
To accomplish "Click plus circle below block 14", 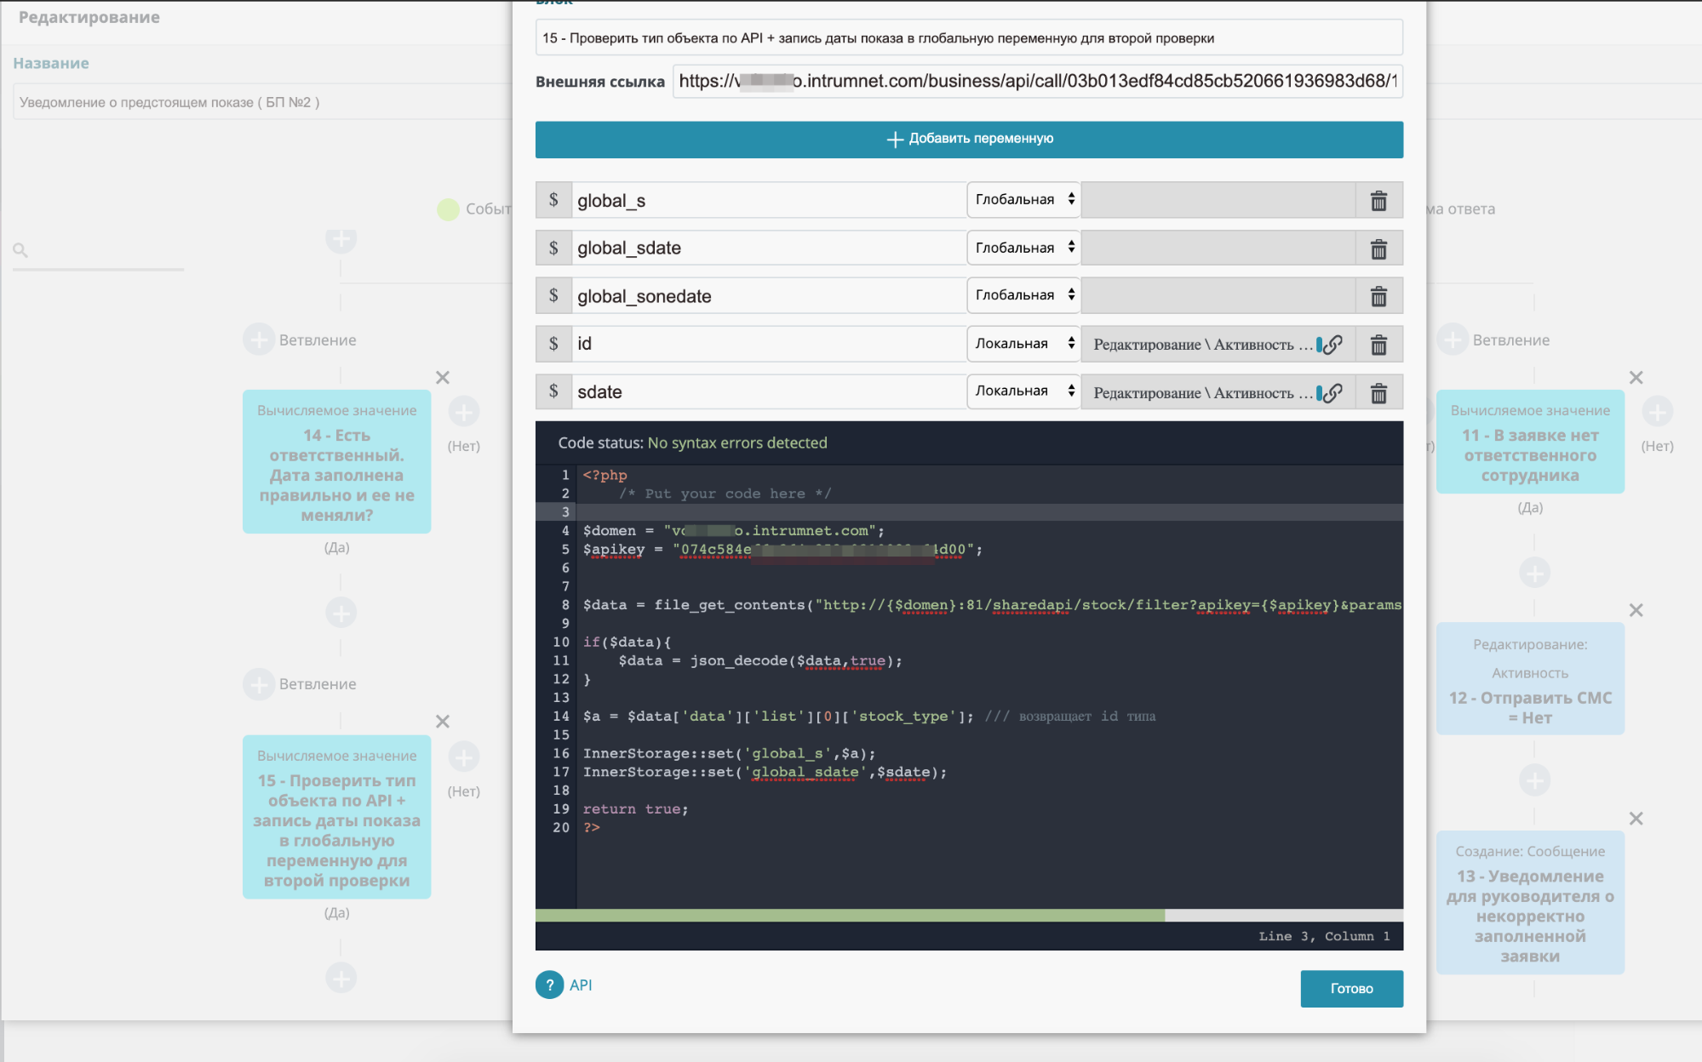I will coord(341,612).
